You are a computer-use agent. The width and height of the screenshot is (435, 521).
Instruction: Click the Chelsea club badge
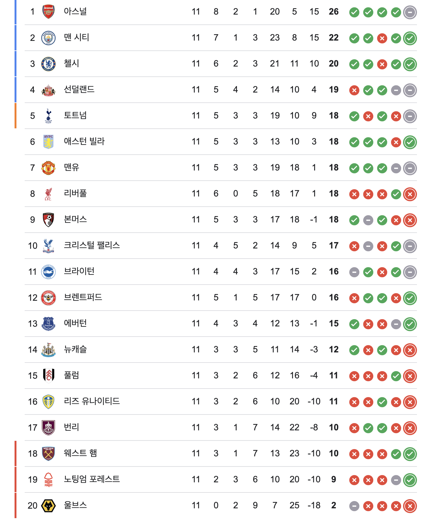click(48, 64)
